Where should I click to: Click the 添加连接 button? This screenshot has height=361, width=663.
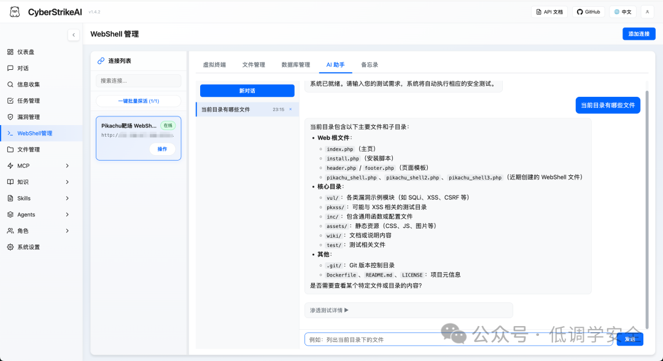coord(639,34)
